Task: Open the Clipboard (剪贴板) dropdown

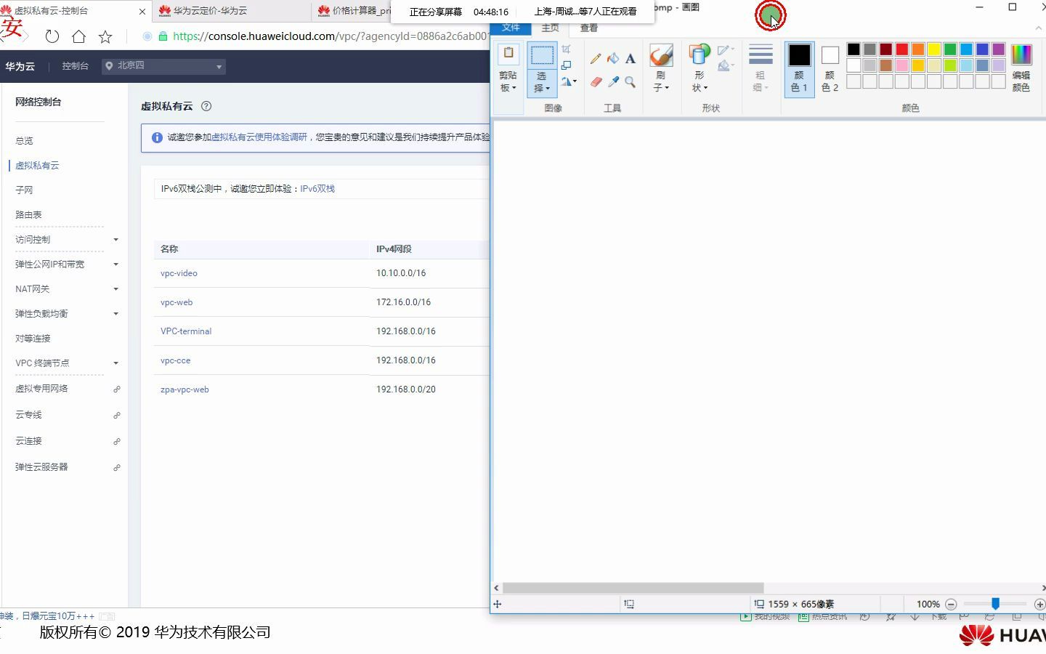Action: [508, 81]
